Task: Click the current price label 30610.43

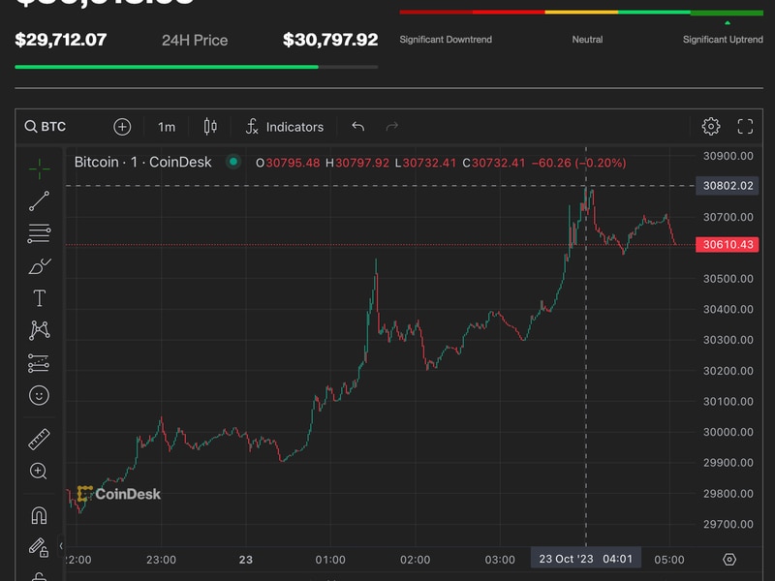Action: [728, 245]
